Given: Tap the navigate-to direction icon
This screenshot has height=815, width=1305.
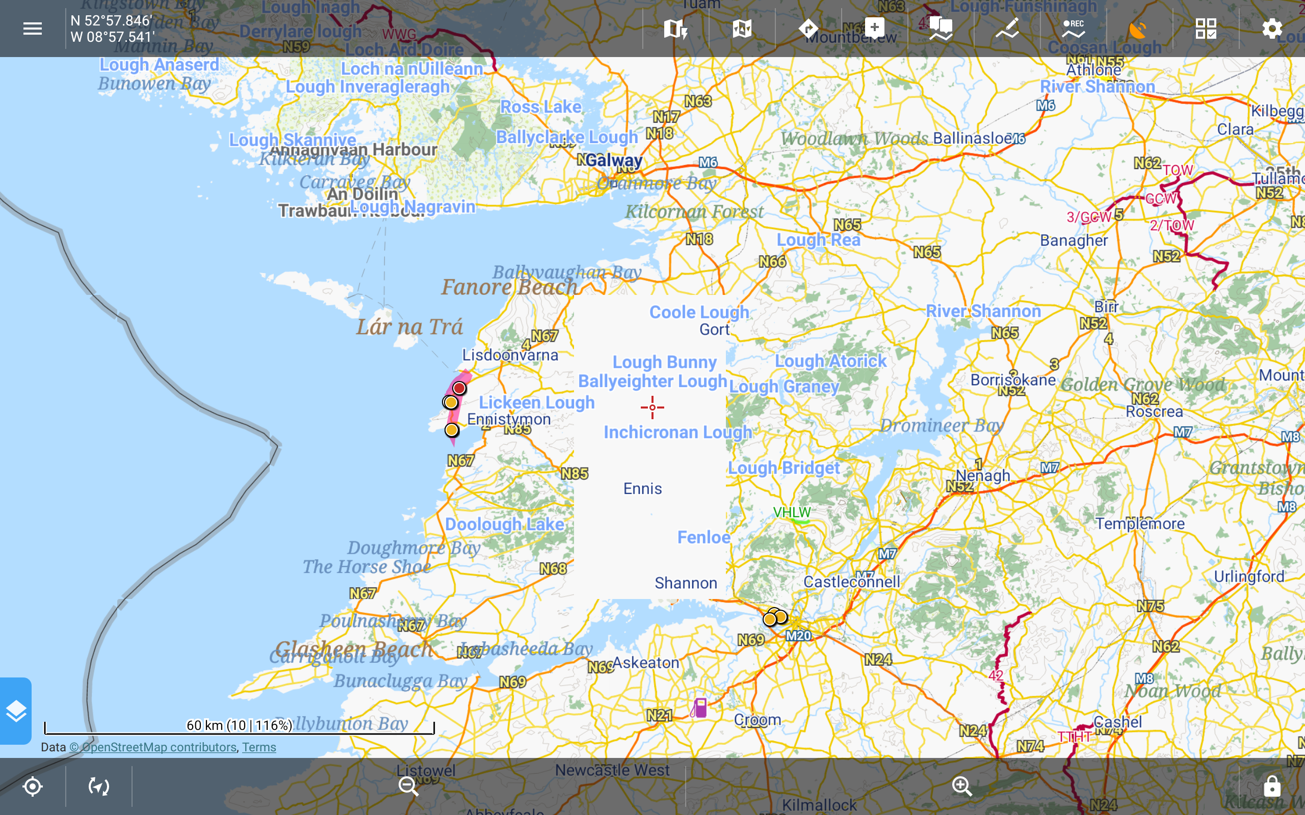Looking at the screenshot, I should pos(808,29).
